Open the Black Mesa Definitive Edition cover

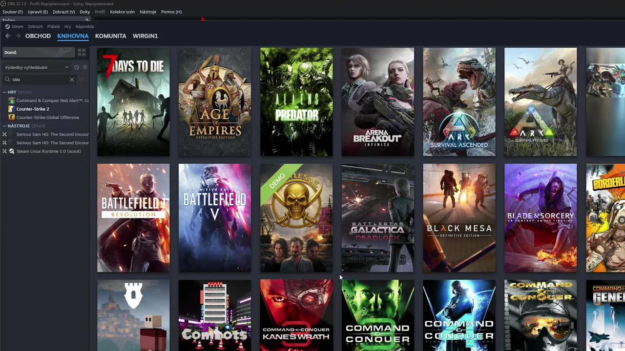tap(459, 218)
